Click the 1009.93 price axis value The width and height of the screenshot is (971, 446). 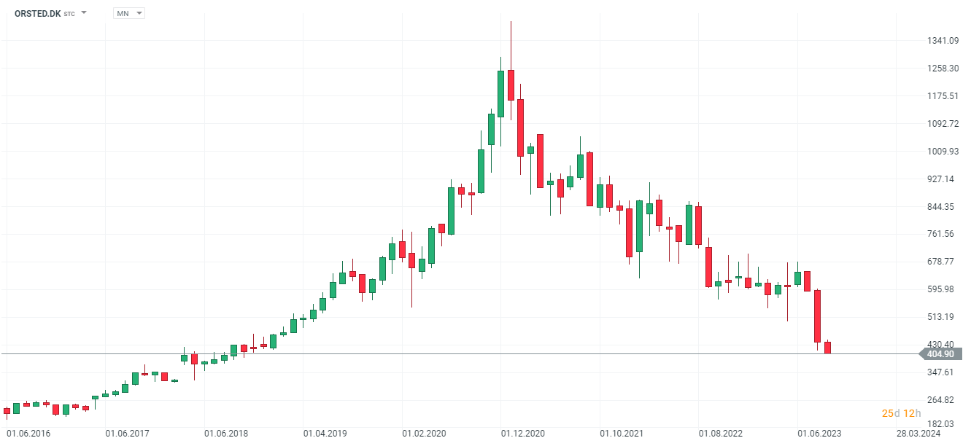(x=942, y=152)
